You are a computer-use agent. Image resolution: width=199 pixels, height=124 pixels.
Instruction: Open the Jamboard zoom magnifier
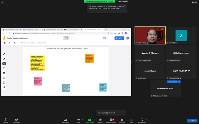[x=15, y=43]
